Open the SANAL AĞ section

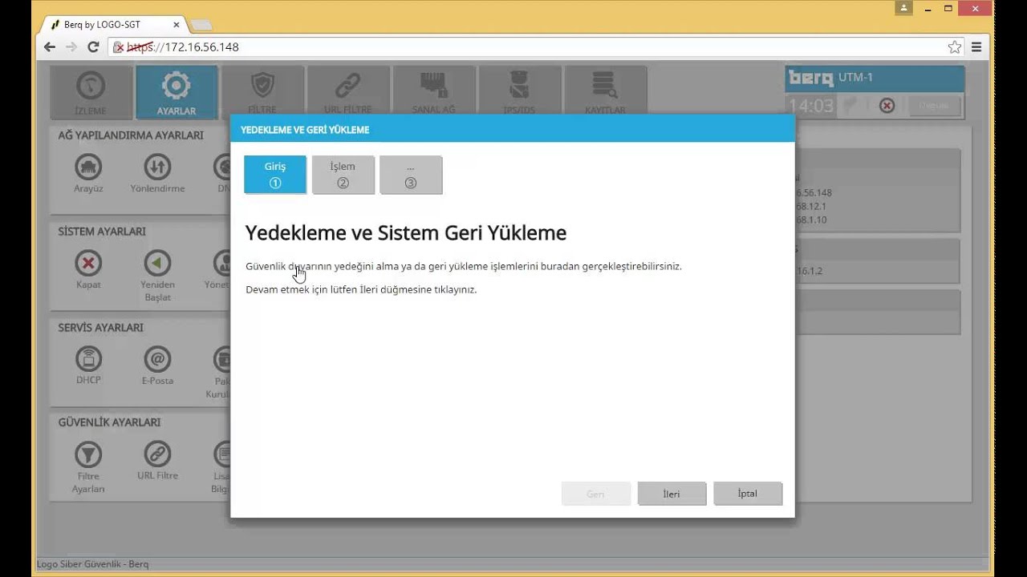433,92
